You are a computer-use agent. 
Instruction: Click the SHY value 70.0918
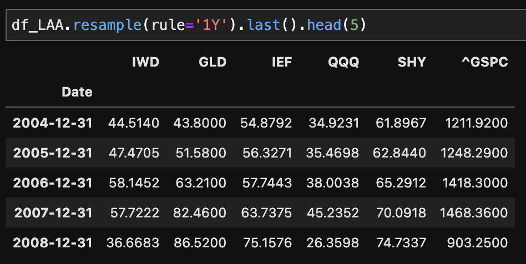coord(401,212)
